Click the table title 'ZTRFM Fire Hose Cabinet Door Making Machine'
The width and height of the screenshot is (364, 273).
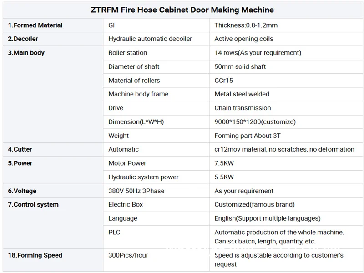point(182,10)
